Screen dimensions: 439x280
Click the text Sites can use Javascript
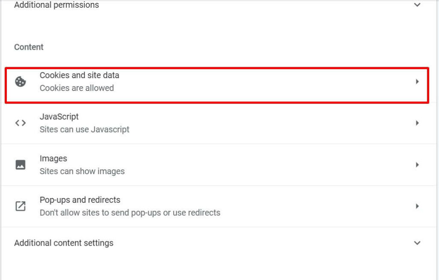(x=84, y=129)
